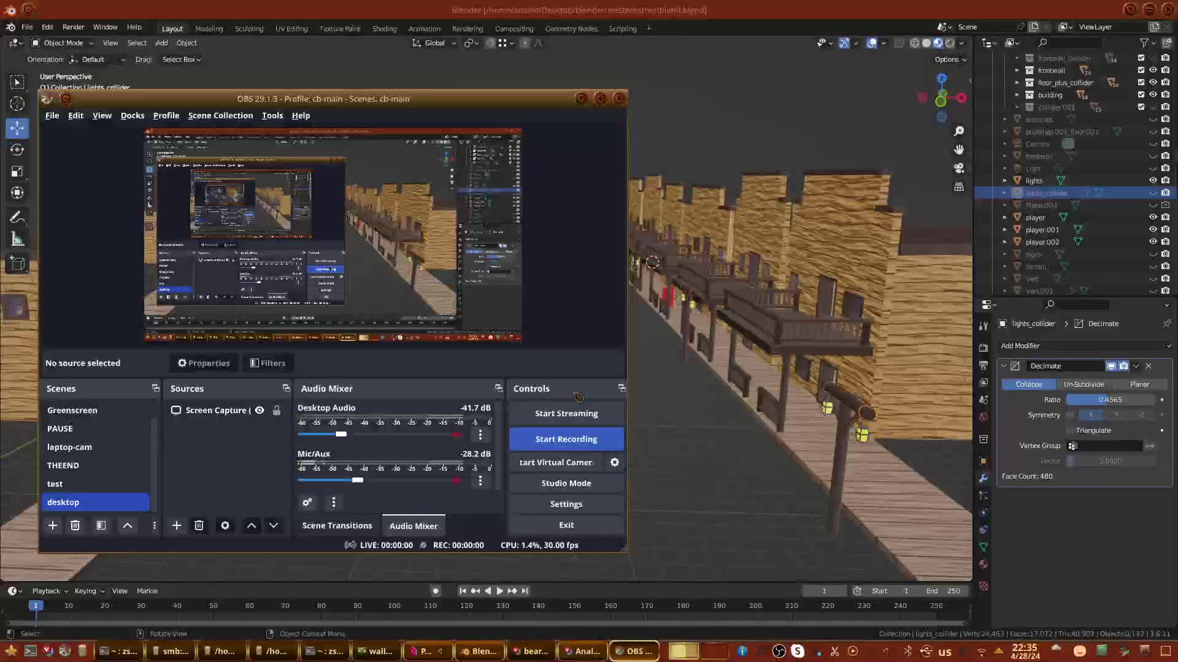The image size is (1178, 662).
Task: Open Desktop Audio three-dot options menu
Action: coord(480,435)
